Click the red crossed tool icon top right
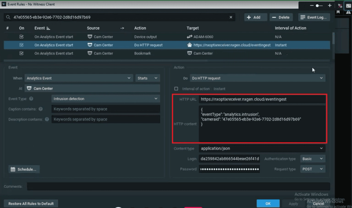Image resolution: width=352 pixels, height=208 pixels. pos(340,6)
